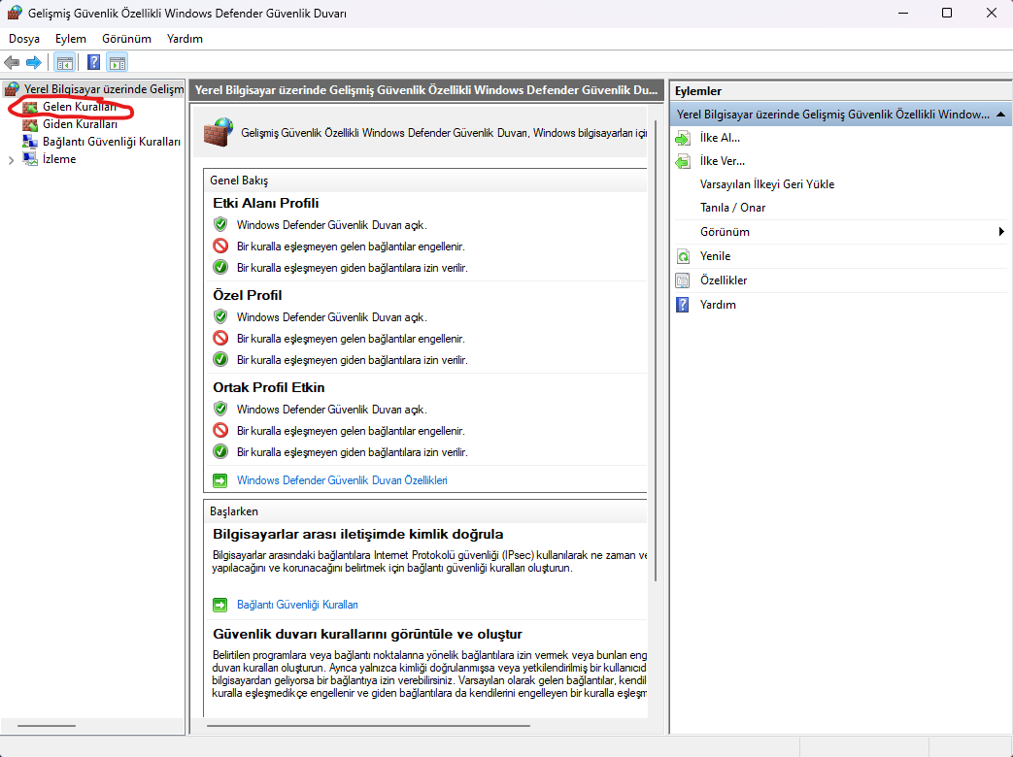Click İlke Ver... action
This screenshot has height=757, width=1013.
[x=723, y=161]
